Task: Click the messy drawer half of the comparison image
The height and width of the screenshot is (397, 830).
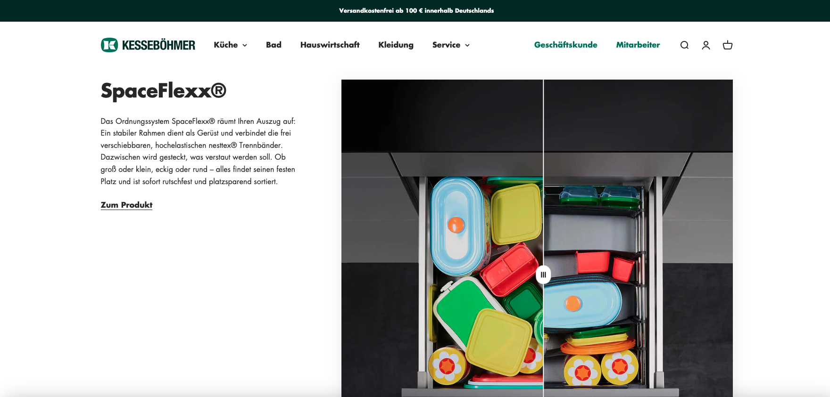Action: tap(442, 238)
